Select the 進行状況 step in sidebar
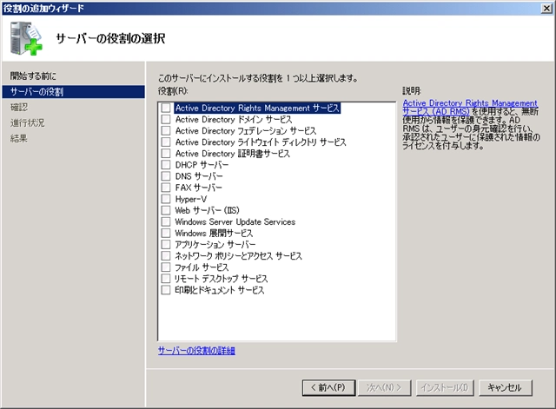 pyautogui.click(x=27, y=122)
